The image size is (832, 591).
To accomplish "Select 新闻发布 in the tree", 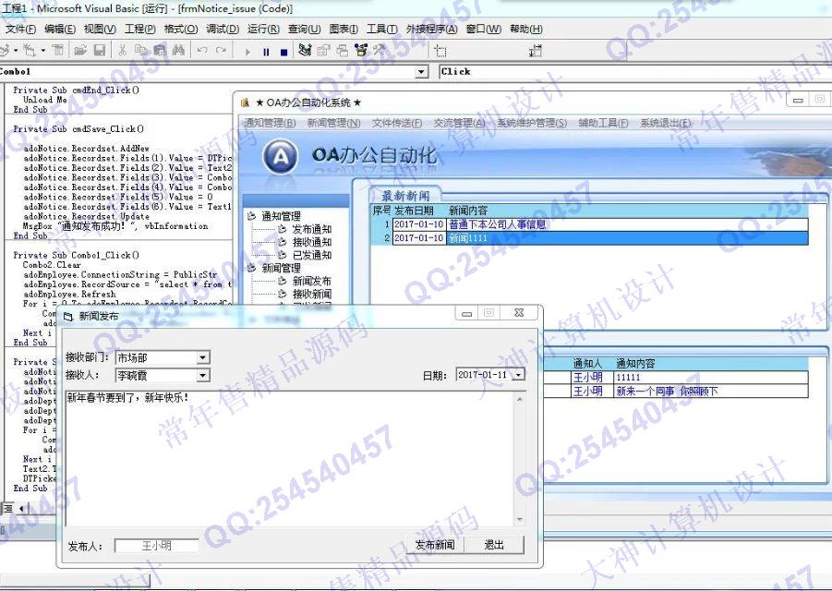I will coord(311,281).
